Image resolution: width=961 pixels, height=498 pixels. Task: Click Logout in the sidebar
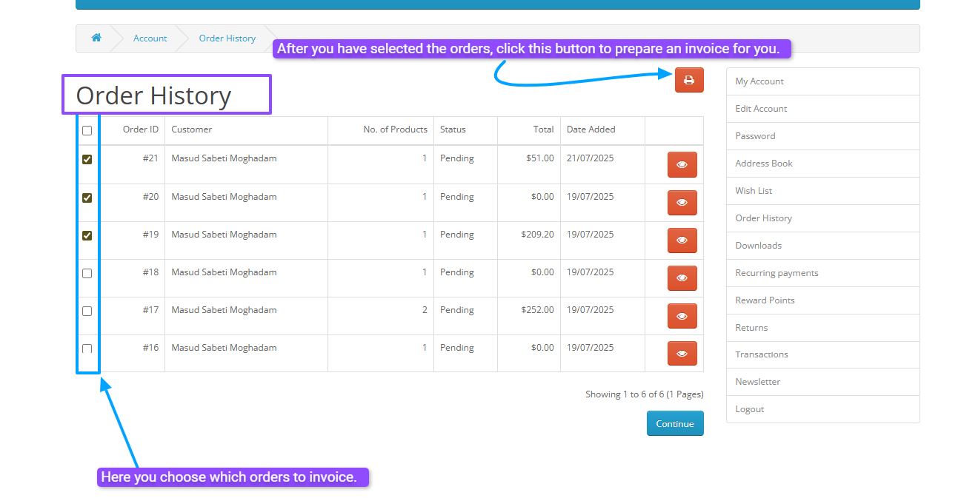pos(749,409)
